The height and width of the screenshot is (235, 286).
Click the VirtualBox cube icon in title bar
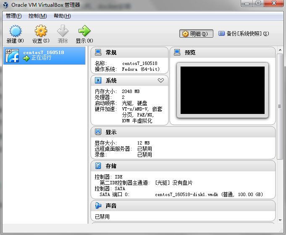tap(5, 5)
